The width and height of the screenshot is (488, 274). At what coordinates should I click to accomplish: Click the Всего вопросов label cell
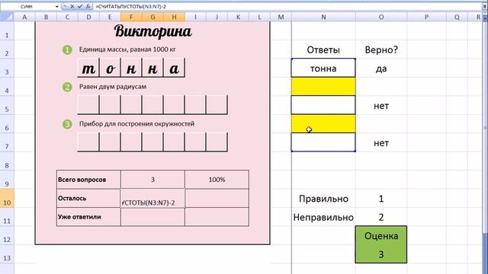[x=88, y=180]
